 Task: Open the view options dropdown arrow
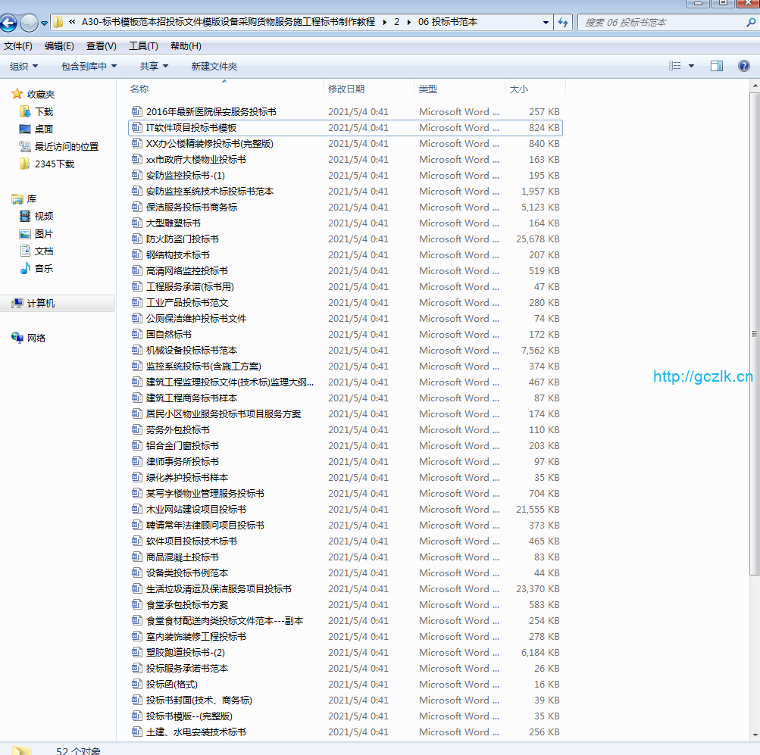tap(691, 67)
